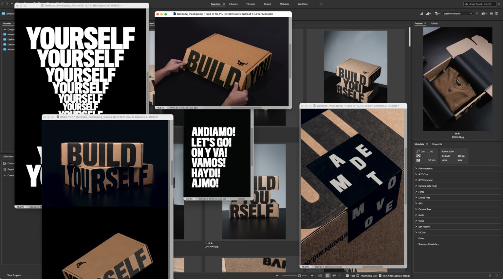
Task: Uncheck the Tiles checkbox
Action: pyautogui.click(x=347, y=276)
